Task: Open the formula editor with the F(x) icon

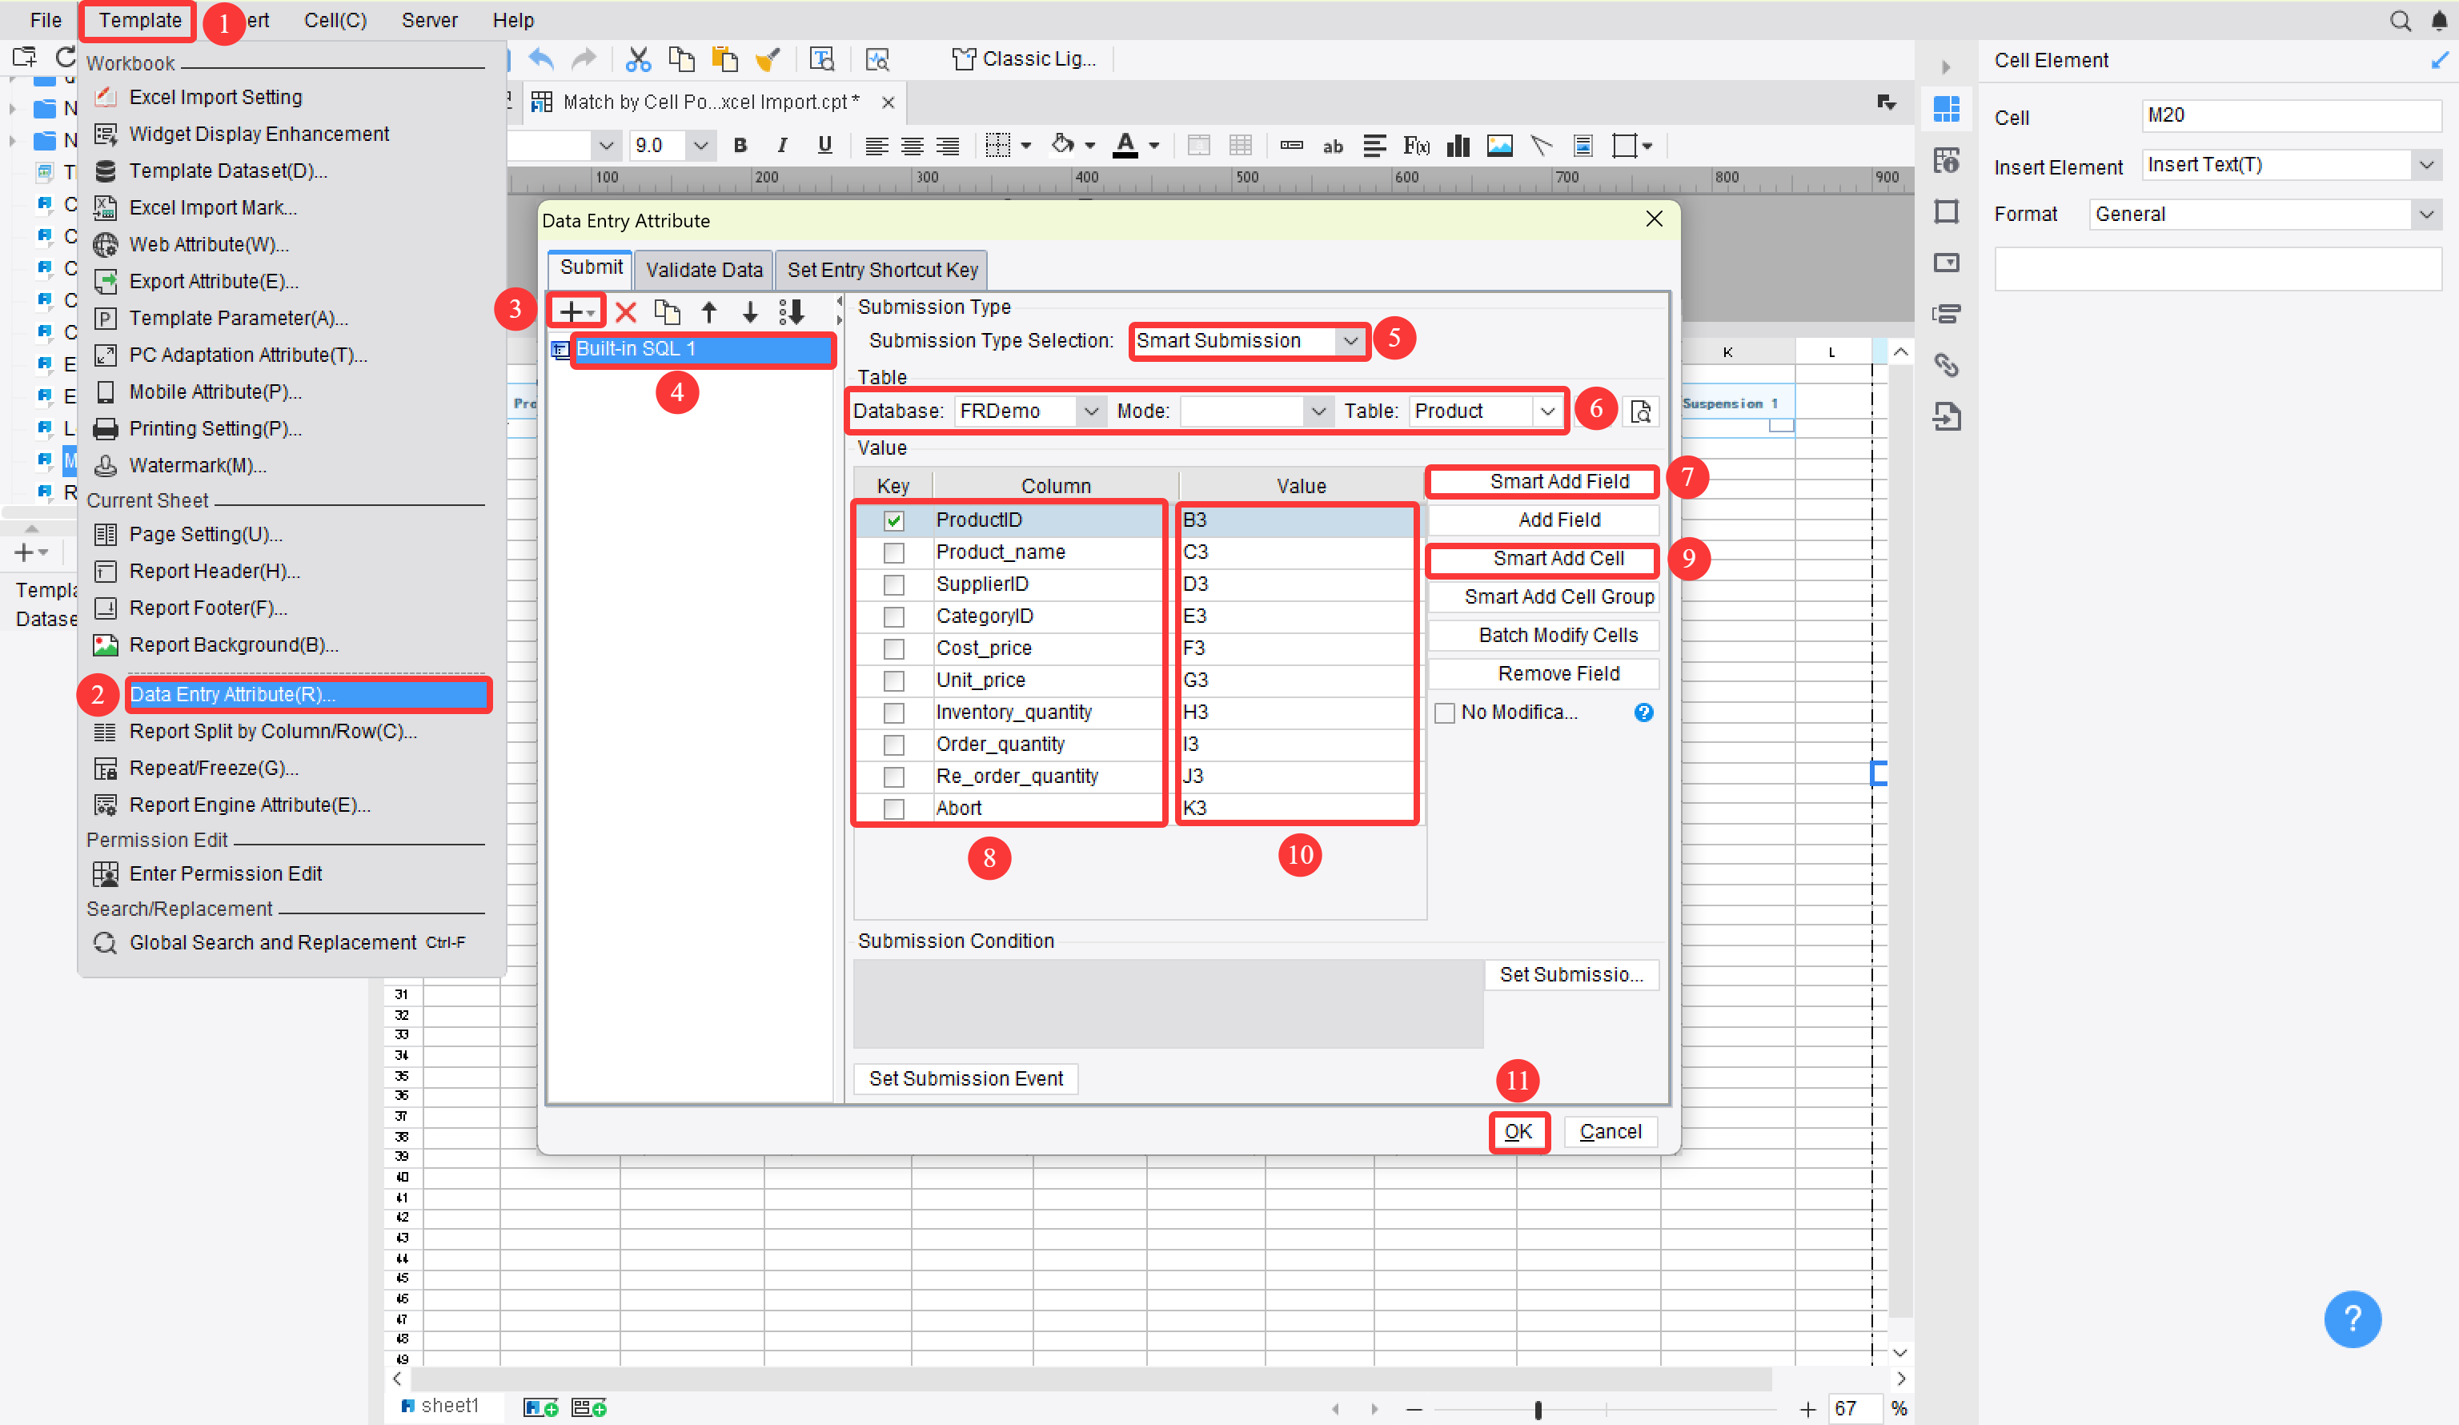Action: [x=1416, y=146]
